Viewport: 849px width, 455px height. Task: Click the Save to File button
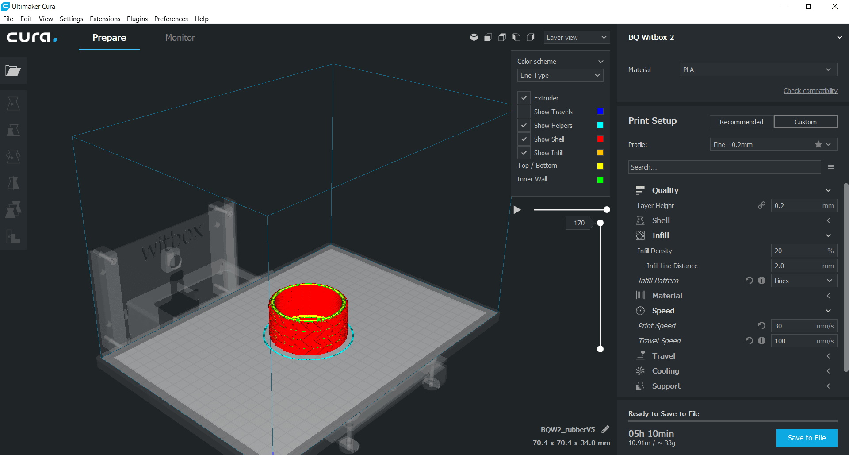(x=807, y=438)
